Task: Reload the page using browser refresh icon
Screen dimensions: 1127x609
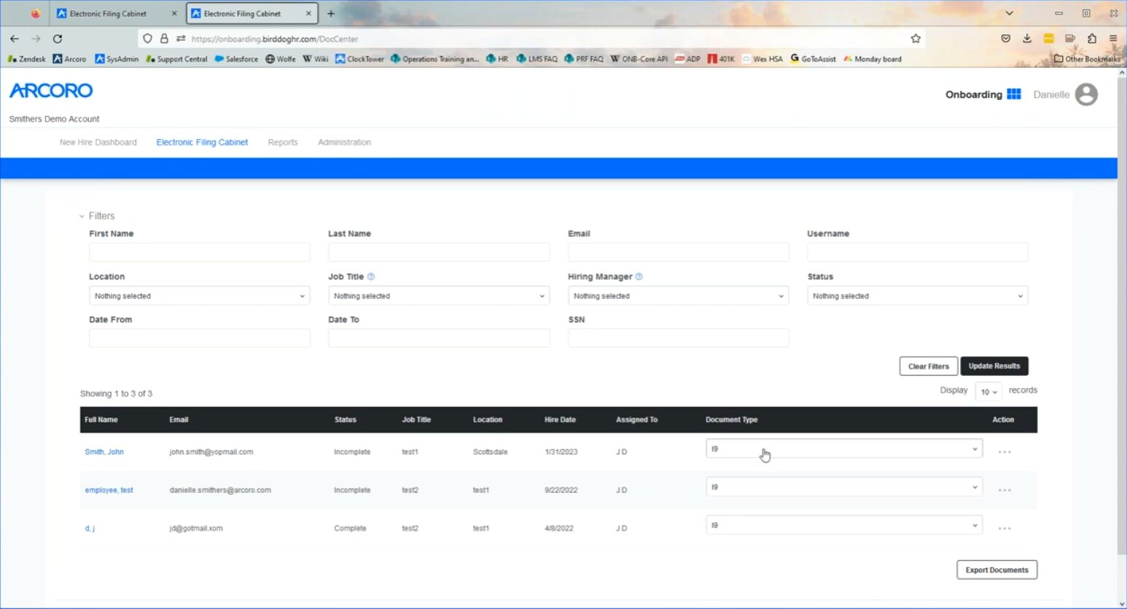Action: [58, 39]
